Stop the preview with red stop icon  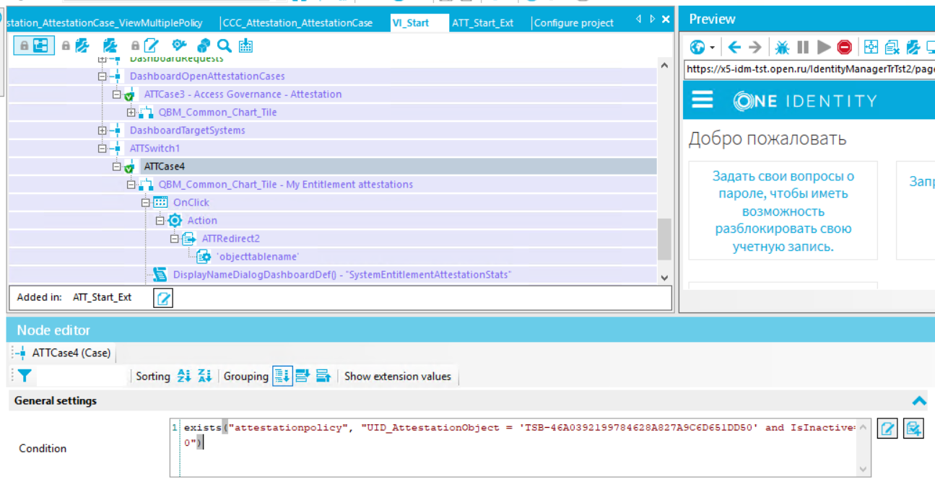tap(844, 48)
